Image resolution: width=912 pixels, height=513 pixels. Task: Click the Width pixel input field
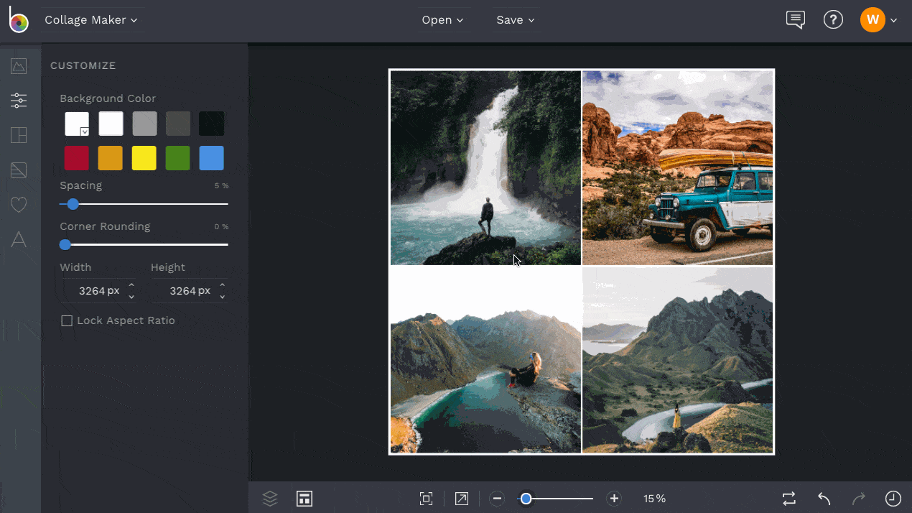pyautogui.click(x=98, y=291)
